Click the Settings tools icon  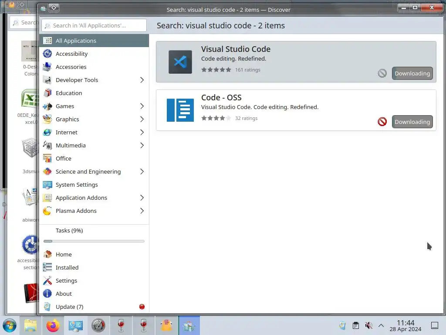[x=47, y=280]
